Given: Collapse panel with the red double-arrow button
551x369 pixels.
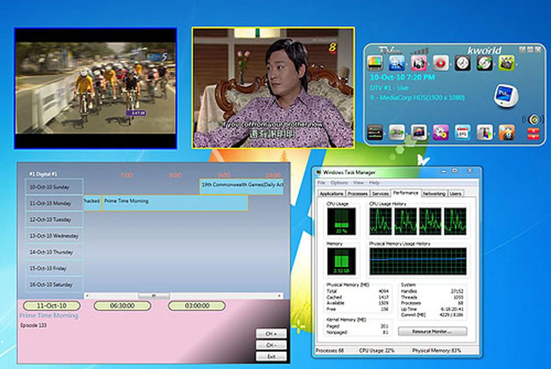Looking at the screenshot, I should [533, 134].
